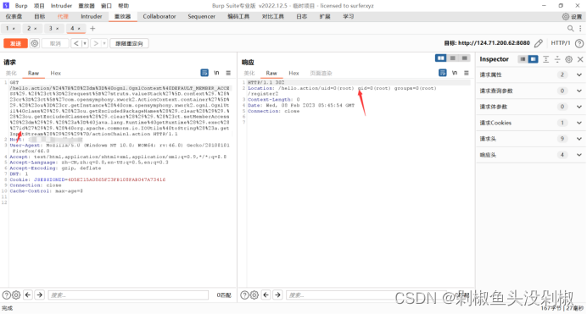Open response pane hamburger menu
This screenshot has height=314, width=587.
pyautogui.click(x=467, y=73)
